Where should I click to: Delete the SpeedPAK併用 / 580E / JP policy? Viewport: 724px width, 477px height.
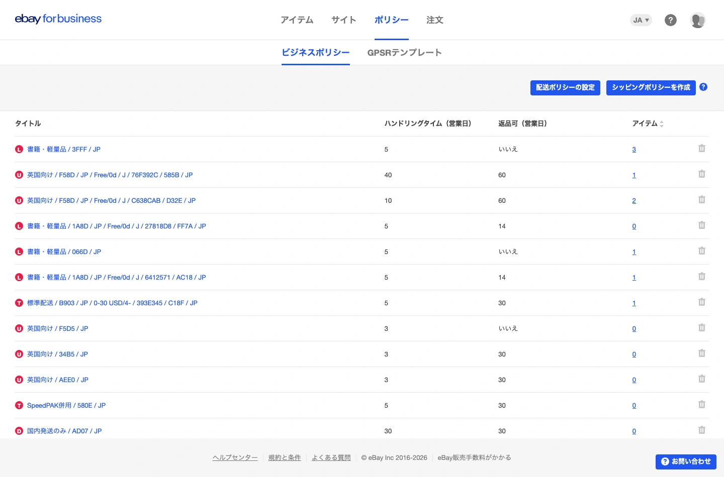pyautogui.click(x=702, y=405)
